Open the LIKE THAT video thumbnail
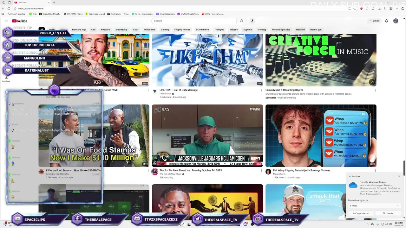Image resolution: width=406 pixels, height=228 pixels. pos(207,60)
